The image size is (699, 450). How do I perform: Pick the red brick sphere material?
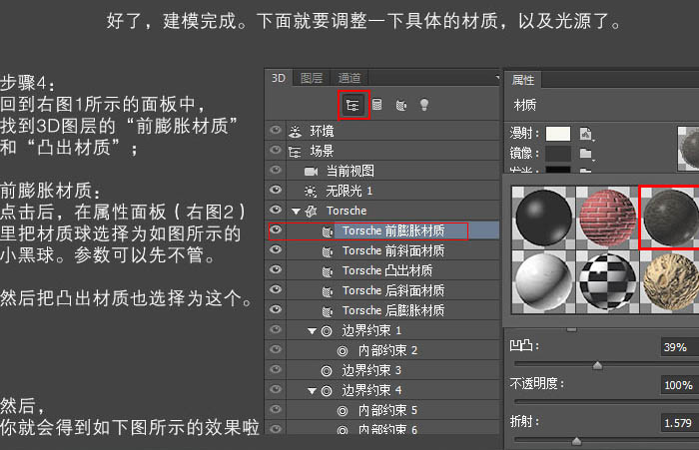click(x=607, y=218)
